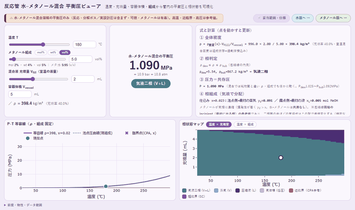The height and width of the screenshot is (210, 355).
Task: Go to メタノール版へ link button
Action: click(333, 18)
